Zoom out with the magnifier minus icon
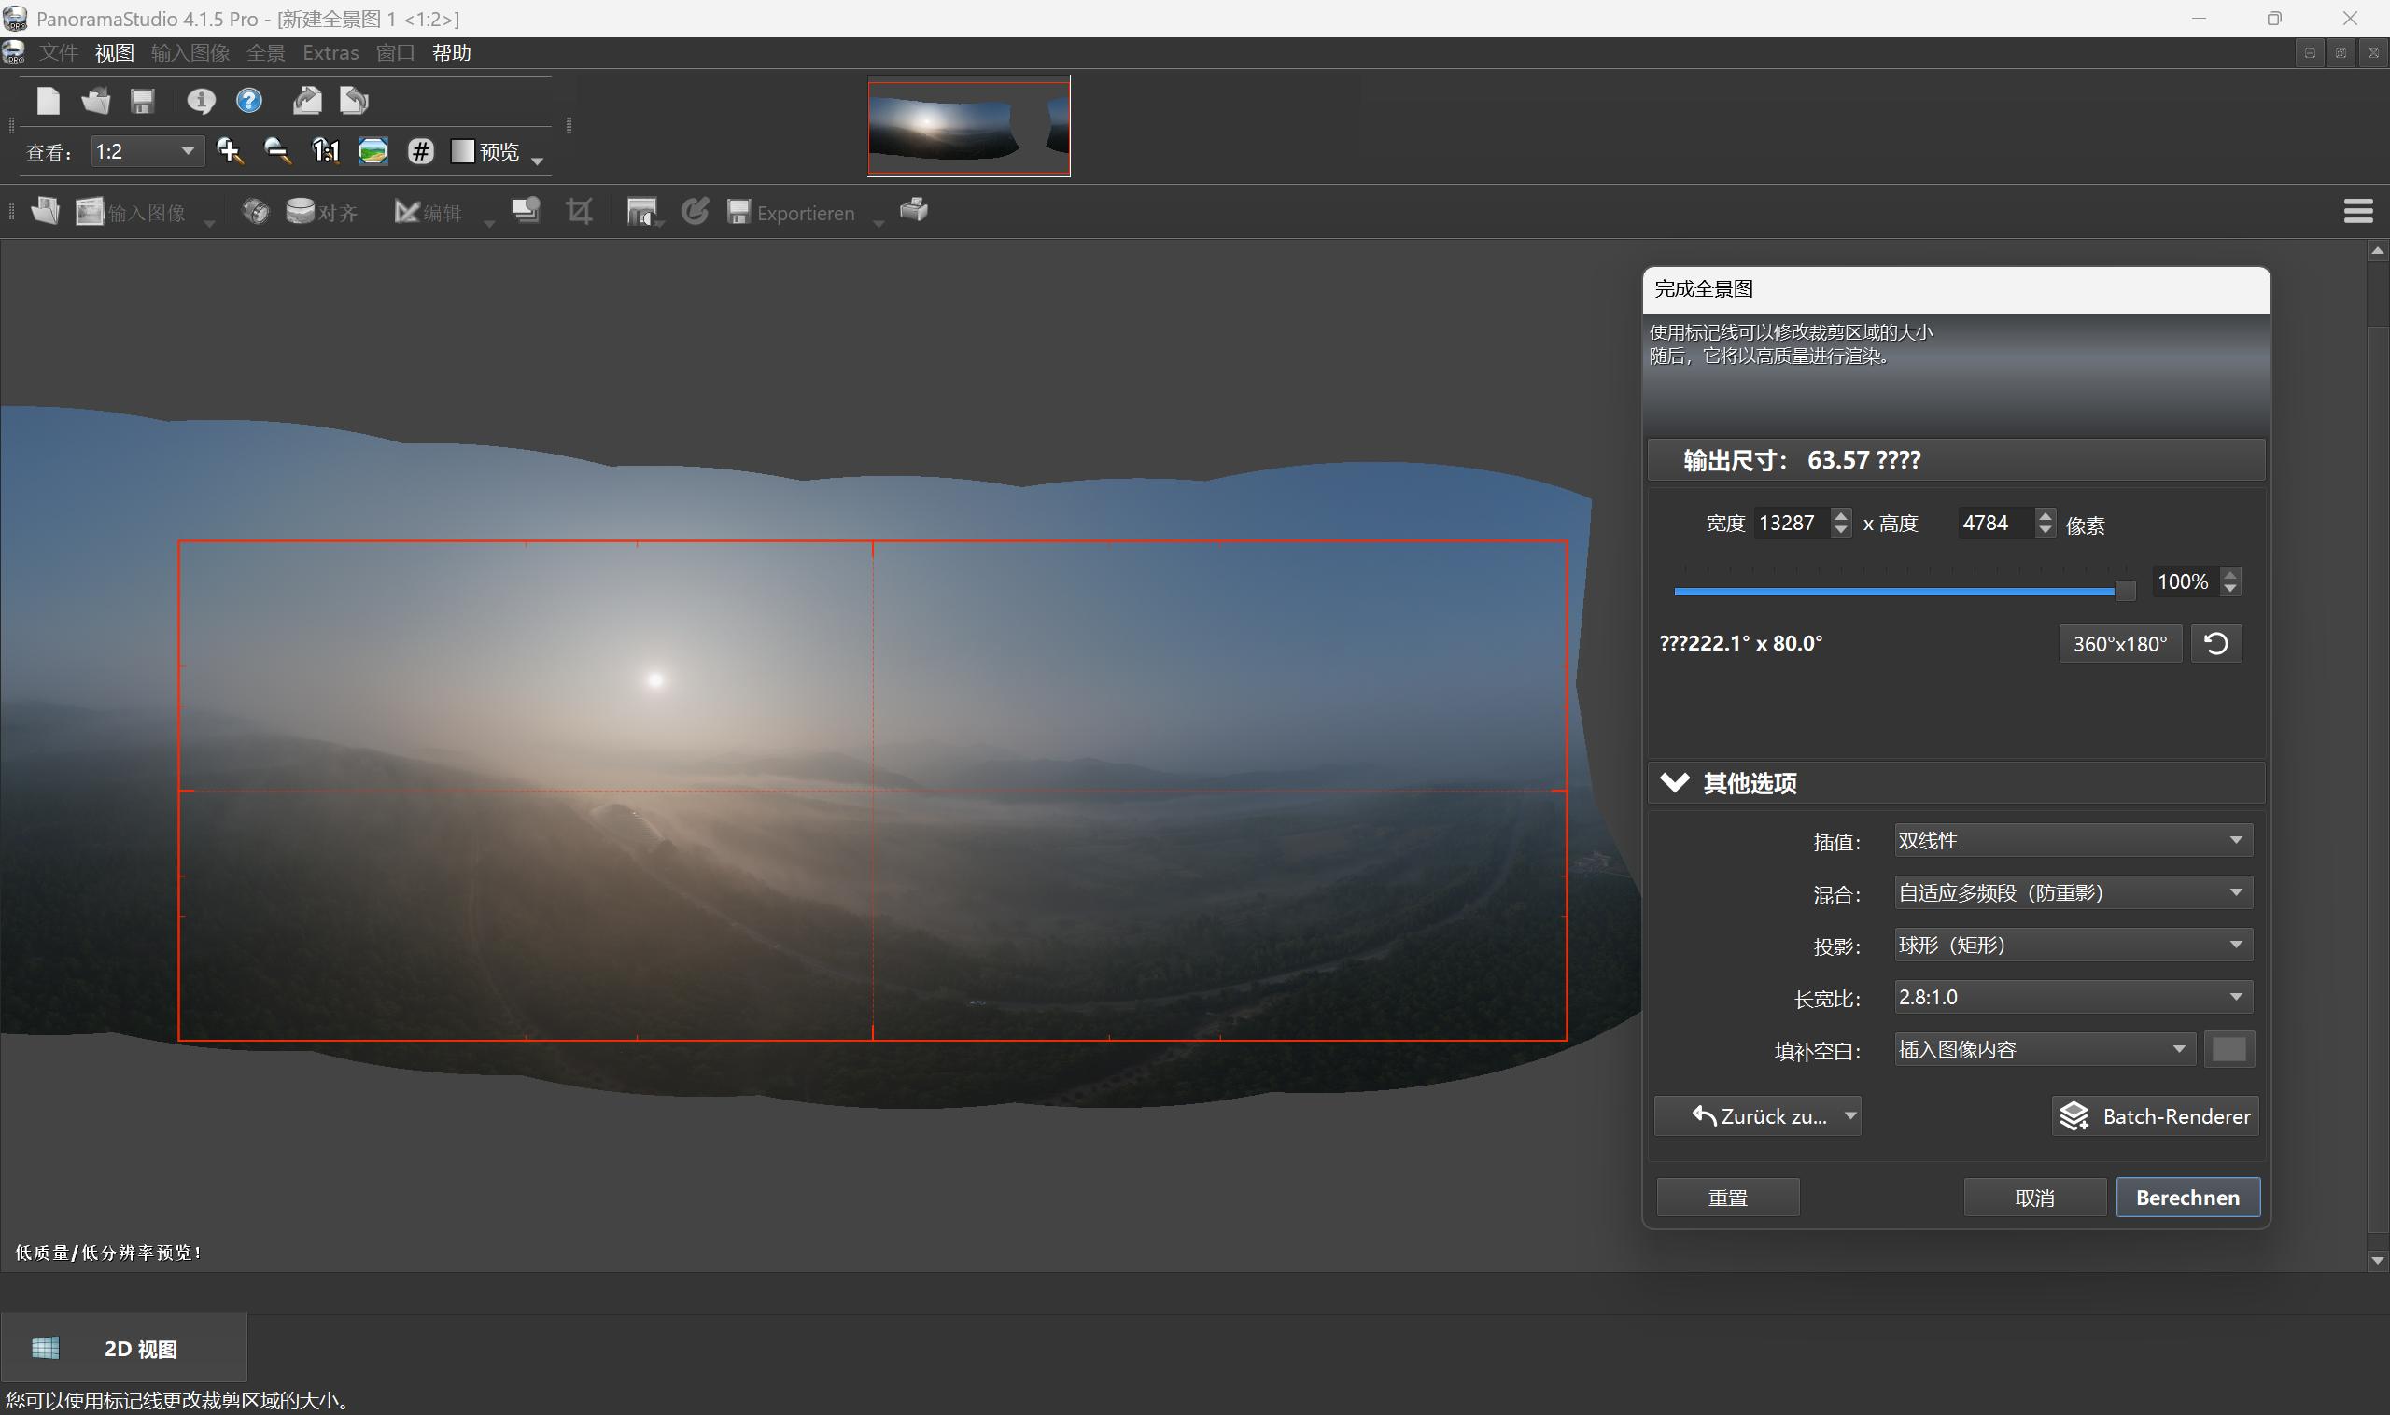Viewport: 2390px width, 1415px height. coord(276,150)
